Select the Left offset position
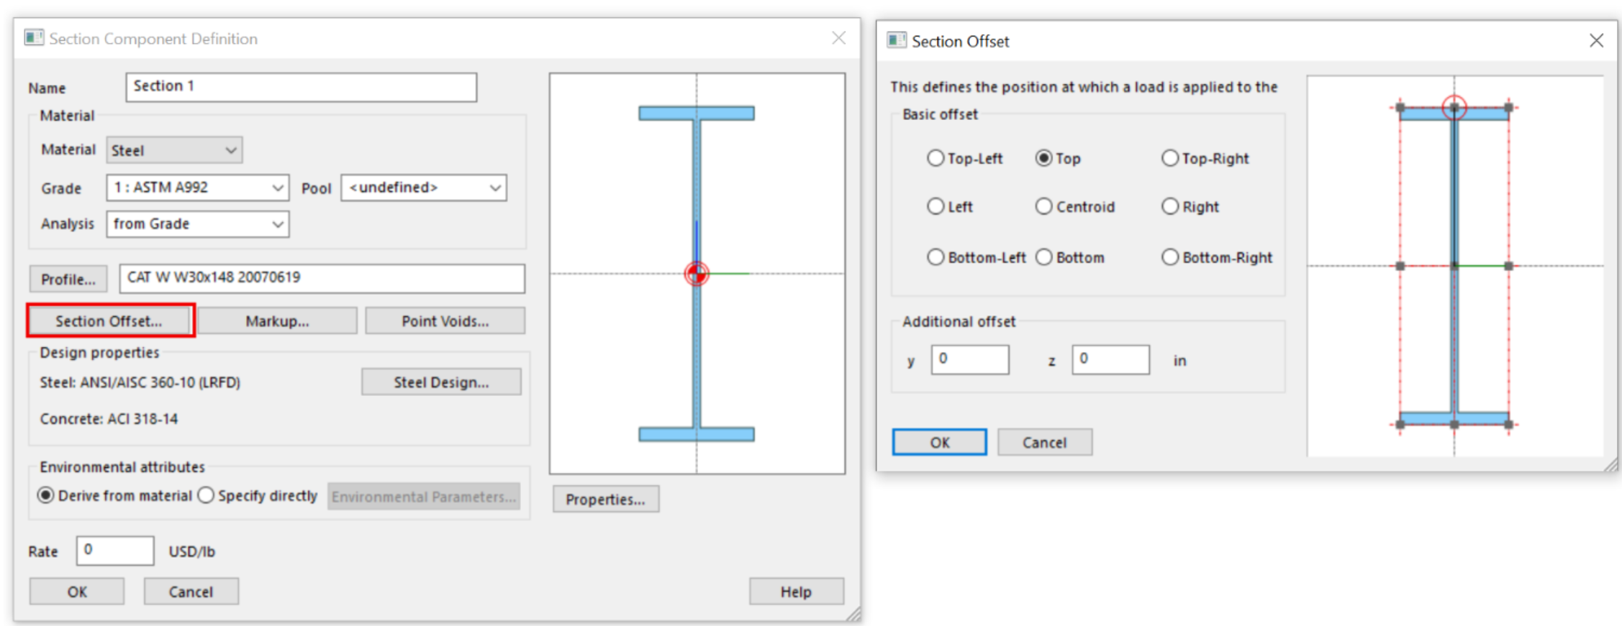Image resolution: width=1622 pixels, height=626 pixels. click(935, 206)
